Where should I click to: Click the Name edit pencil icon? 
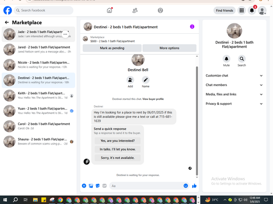coord(146,80)
